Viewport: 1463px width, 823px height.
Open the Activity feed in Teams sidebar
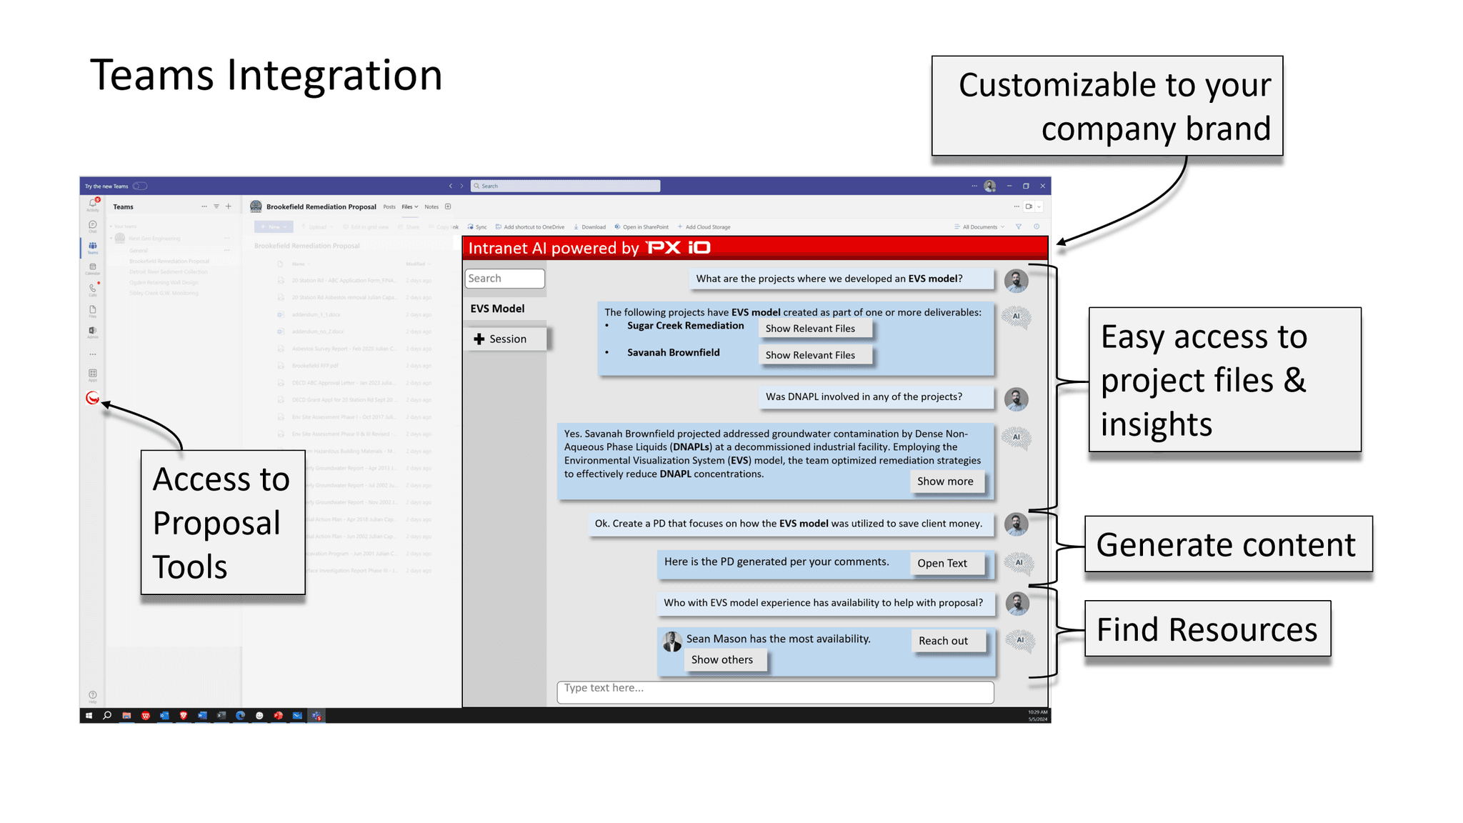(93, 205)
